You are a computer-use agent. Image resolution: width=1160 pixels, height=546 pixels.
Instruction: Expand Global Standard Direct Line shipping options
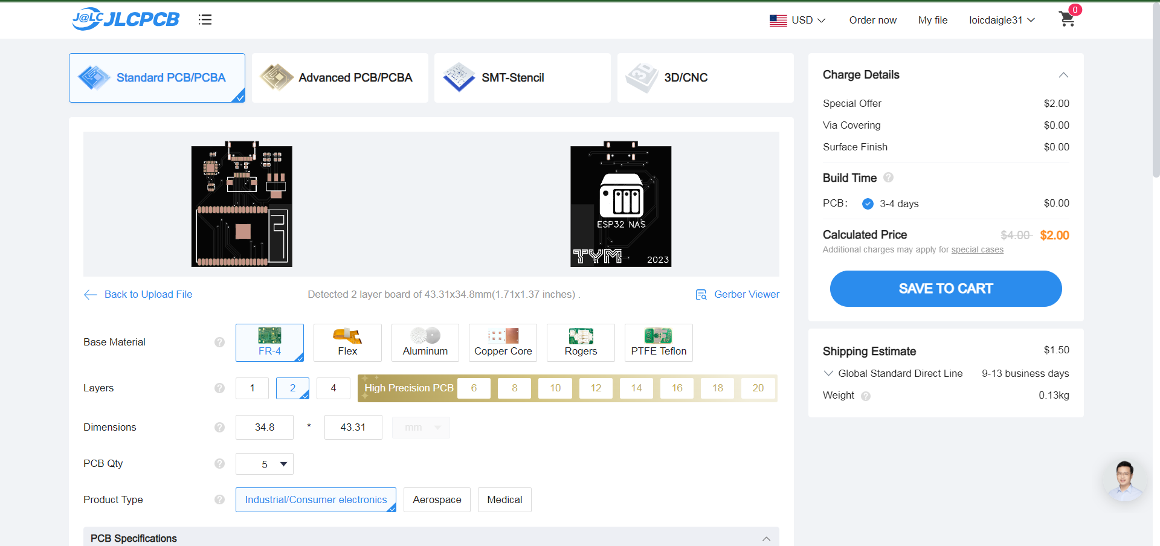828,373
